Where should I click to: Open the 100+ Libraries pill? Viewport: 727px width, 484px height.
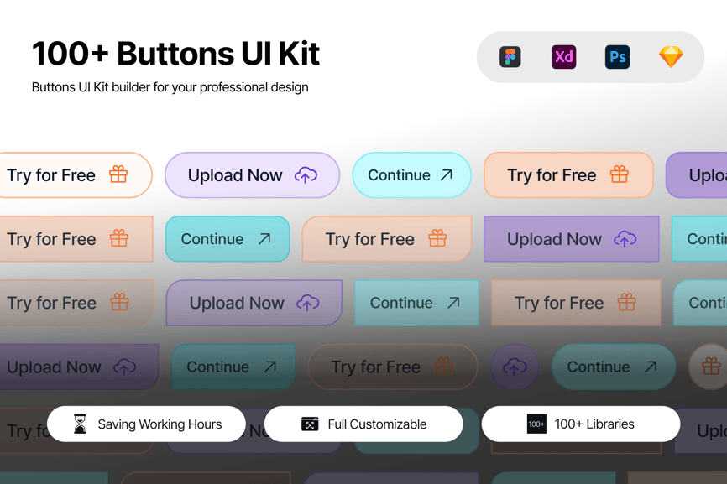[580, 424]
